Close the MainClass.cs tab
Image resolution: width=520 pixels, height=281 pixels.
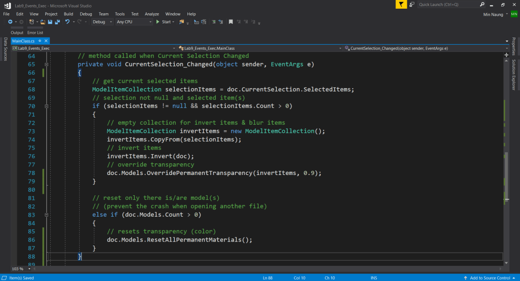pyautogui.click(x=46, y=41)
